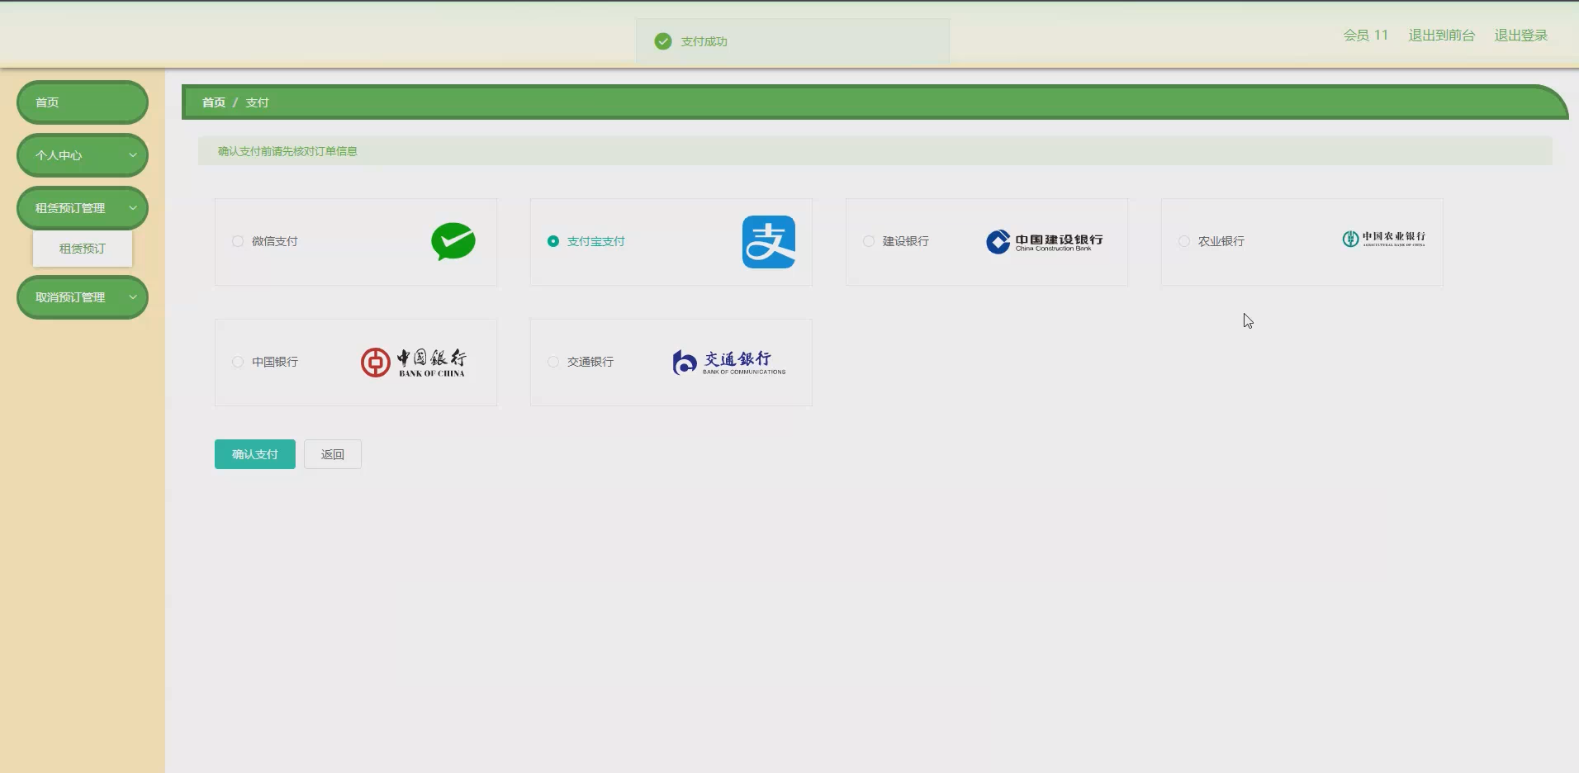Click 退出登录 link

point(1521,35)
